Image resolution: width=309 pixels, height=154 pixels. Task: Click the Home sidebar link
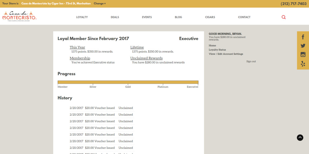coord(212,46)
